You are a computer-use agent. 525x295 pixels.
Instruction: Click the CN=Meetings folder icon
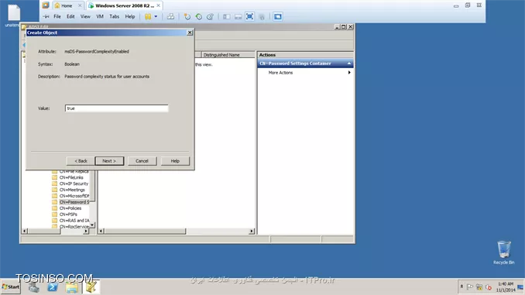pyautogui.click(x=54, y=190)
